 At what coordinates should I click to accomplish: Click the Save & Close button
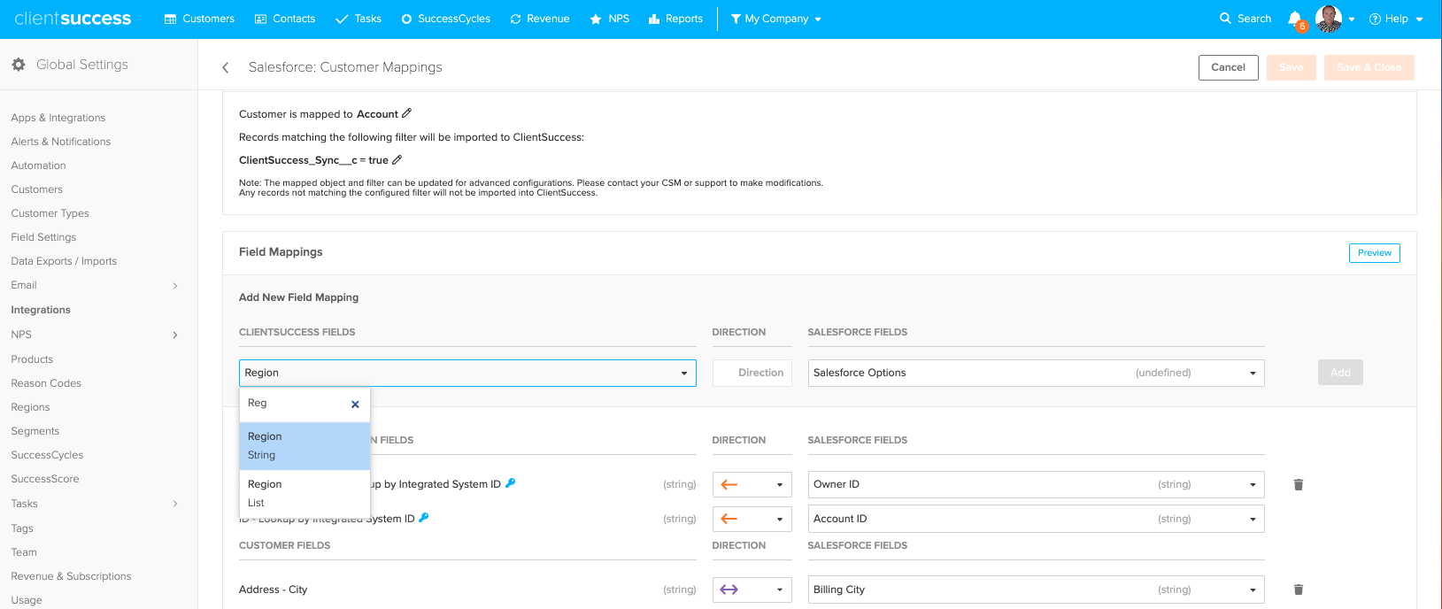pos(1369,67)
